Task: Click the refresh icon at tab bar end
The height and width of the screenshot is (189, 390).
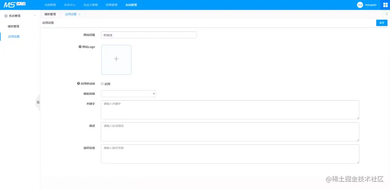Action: [387, 14]
